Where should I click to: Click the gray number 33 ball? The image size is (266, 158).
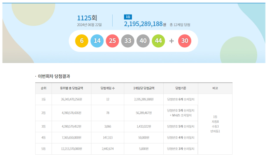[128, 41]
